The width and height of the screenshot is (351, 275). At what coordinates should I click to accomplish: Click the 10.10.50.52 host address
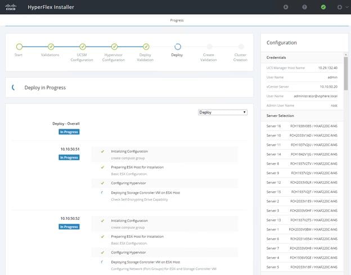pyautogui.click(x=70, y=218)
